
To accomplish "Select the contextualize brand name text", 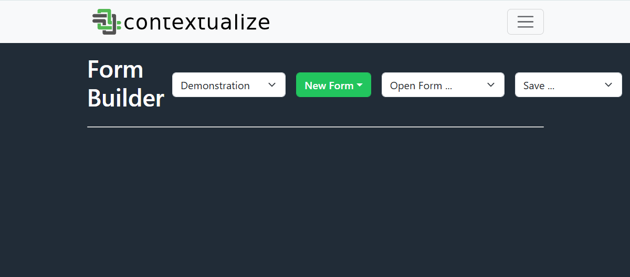I will coord(197,22).
